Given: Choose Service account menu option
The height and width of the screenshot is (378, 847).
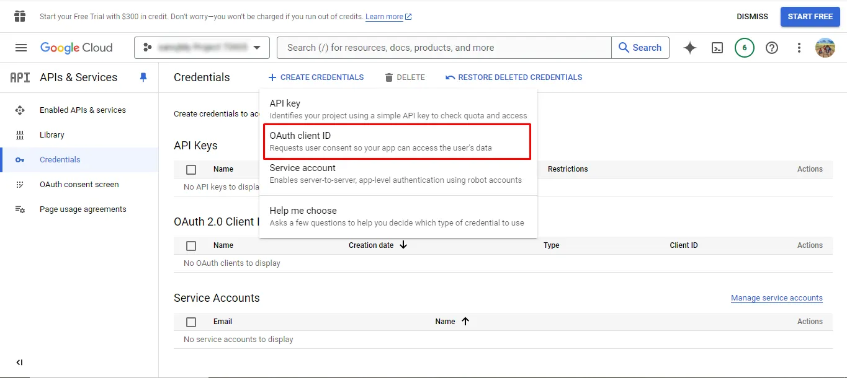Looking at the screenshot, I should [x=398, y=174].
